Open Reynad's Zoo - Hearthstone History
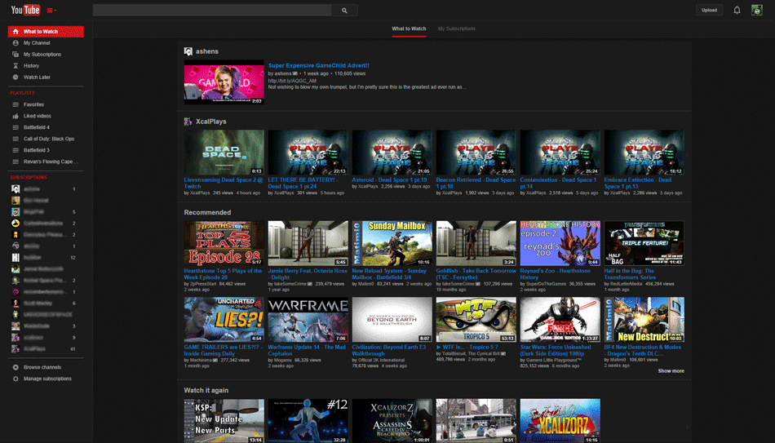The image size is (775, 443). (555, 274)
